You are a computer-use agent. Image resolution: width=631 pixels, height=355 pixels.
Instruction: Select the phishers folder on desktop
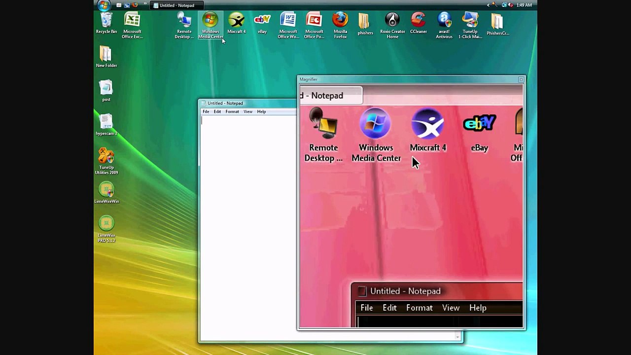pos(365,24)
